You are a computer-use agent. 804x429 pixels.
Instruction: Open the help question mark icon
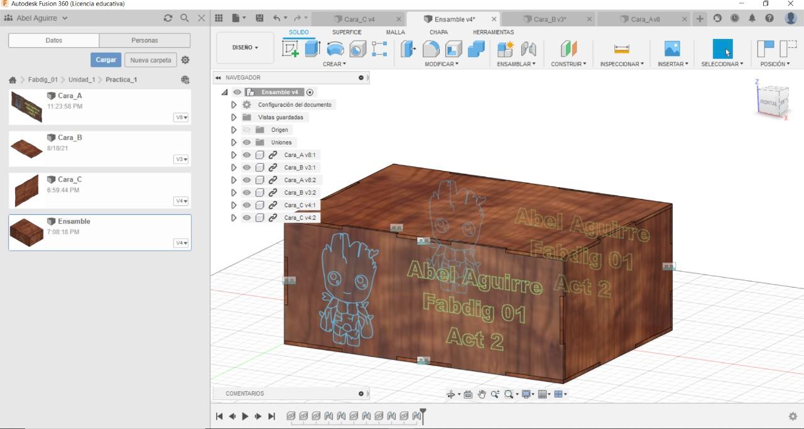click(769, 19)
